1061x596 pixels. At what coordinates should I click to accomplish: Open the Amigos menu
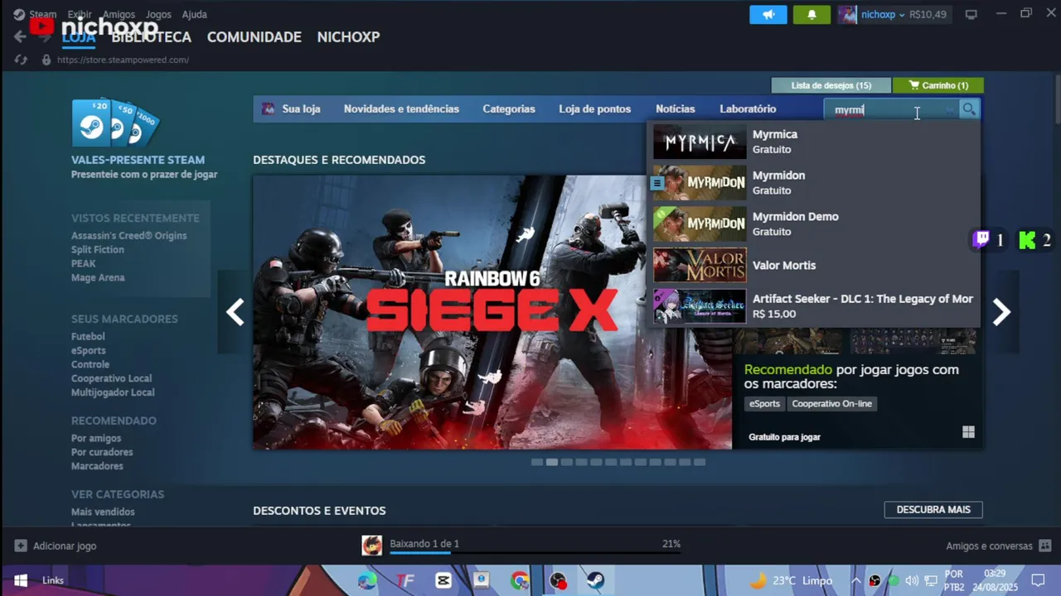(x=119, y=14)
